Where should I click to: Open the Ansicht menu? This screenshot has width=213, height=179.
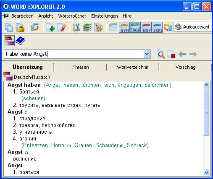(x=46, y=16)
